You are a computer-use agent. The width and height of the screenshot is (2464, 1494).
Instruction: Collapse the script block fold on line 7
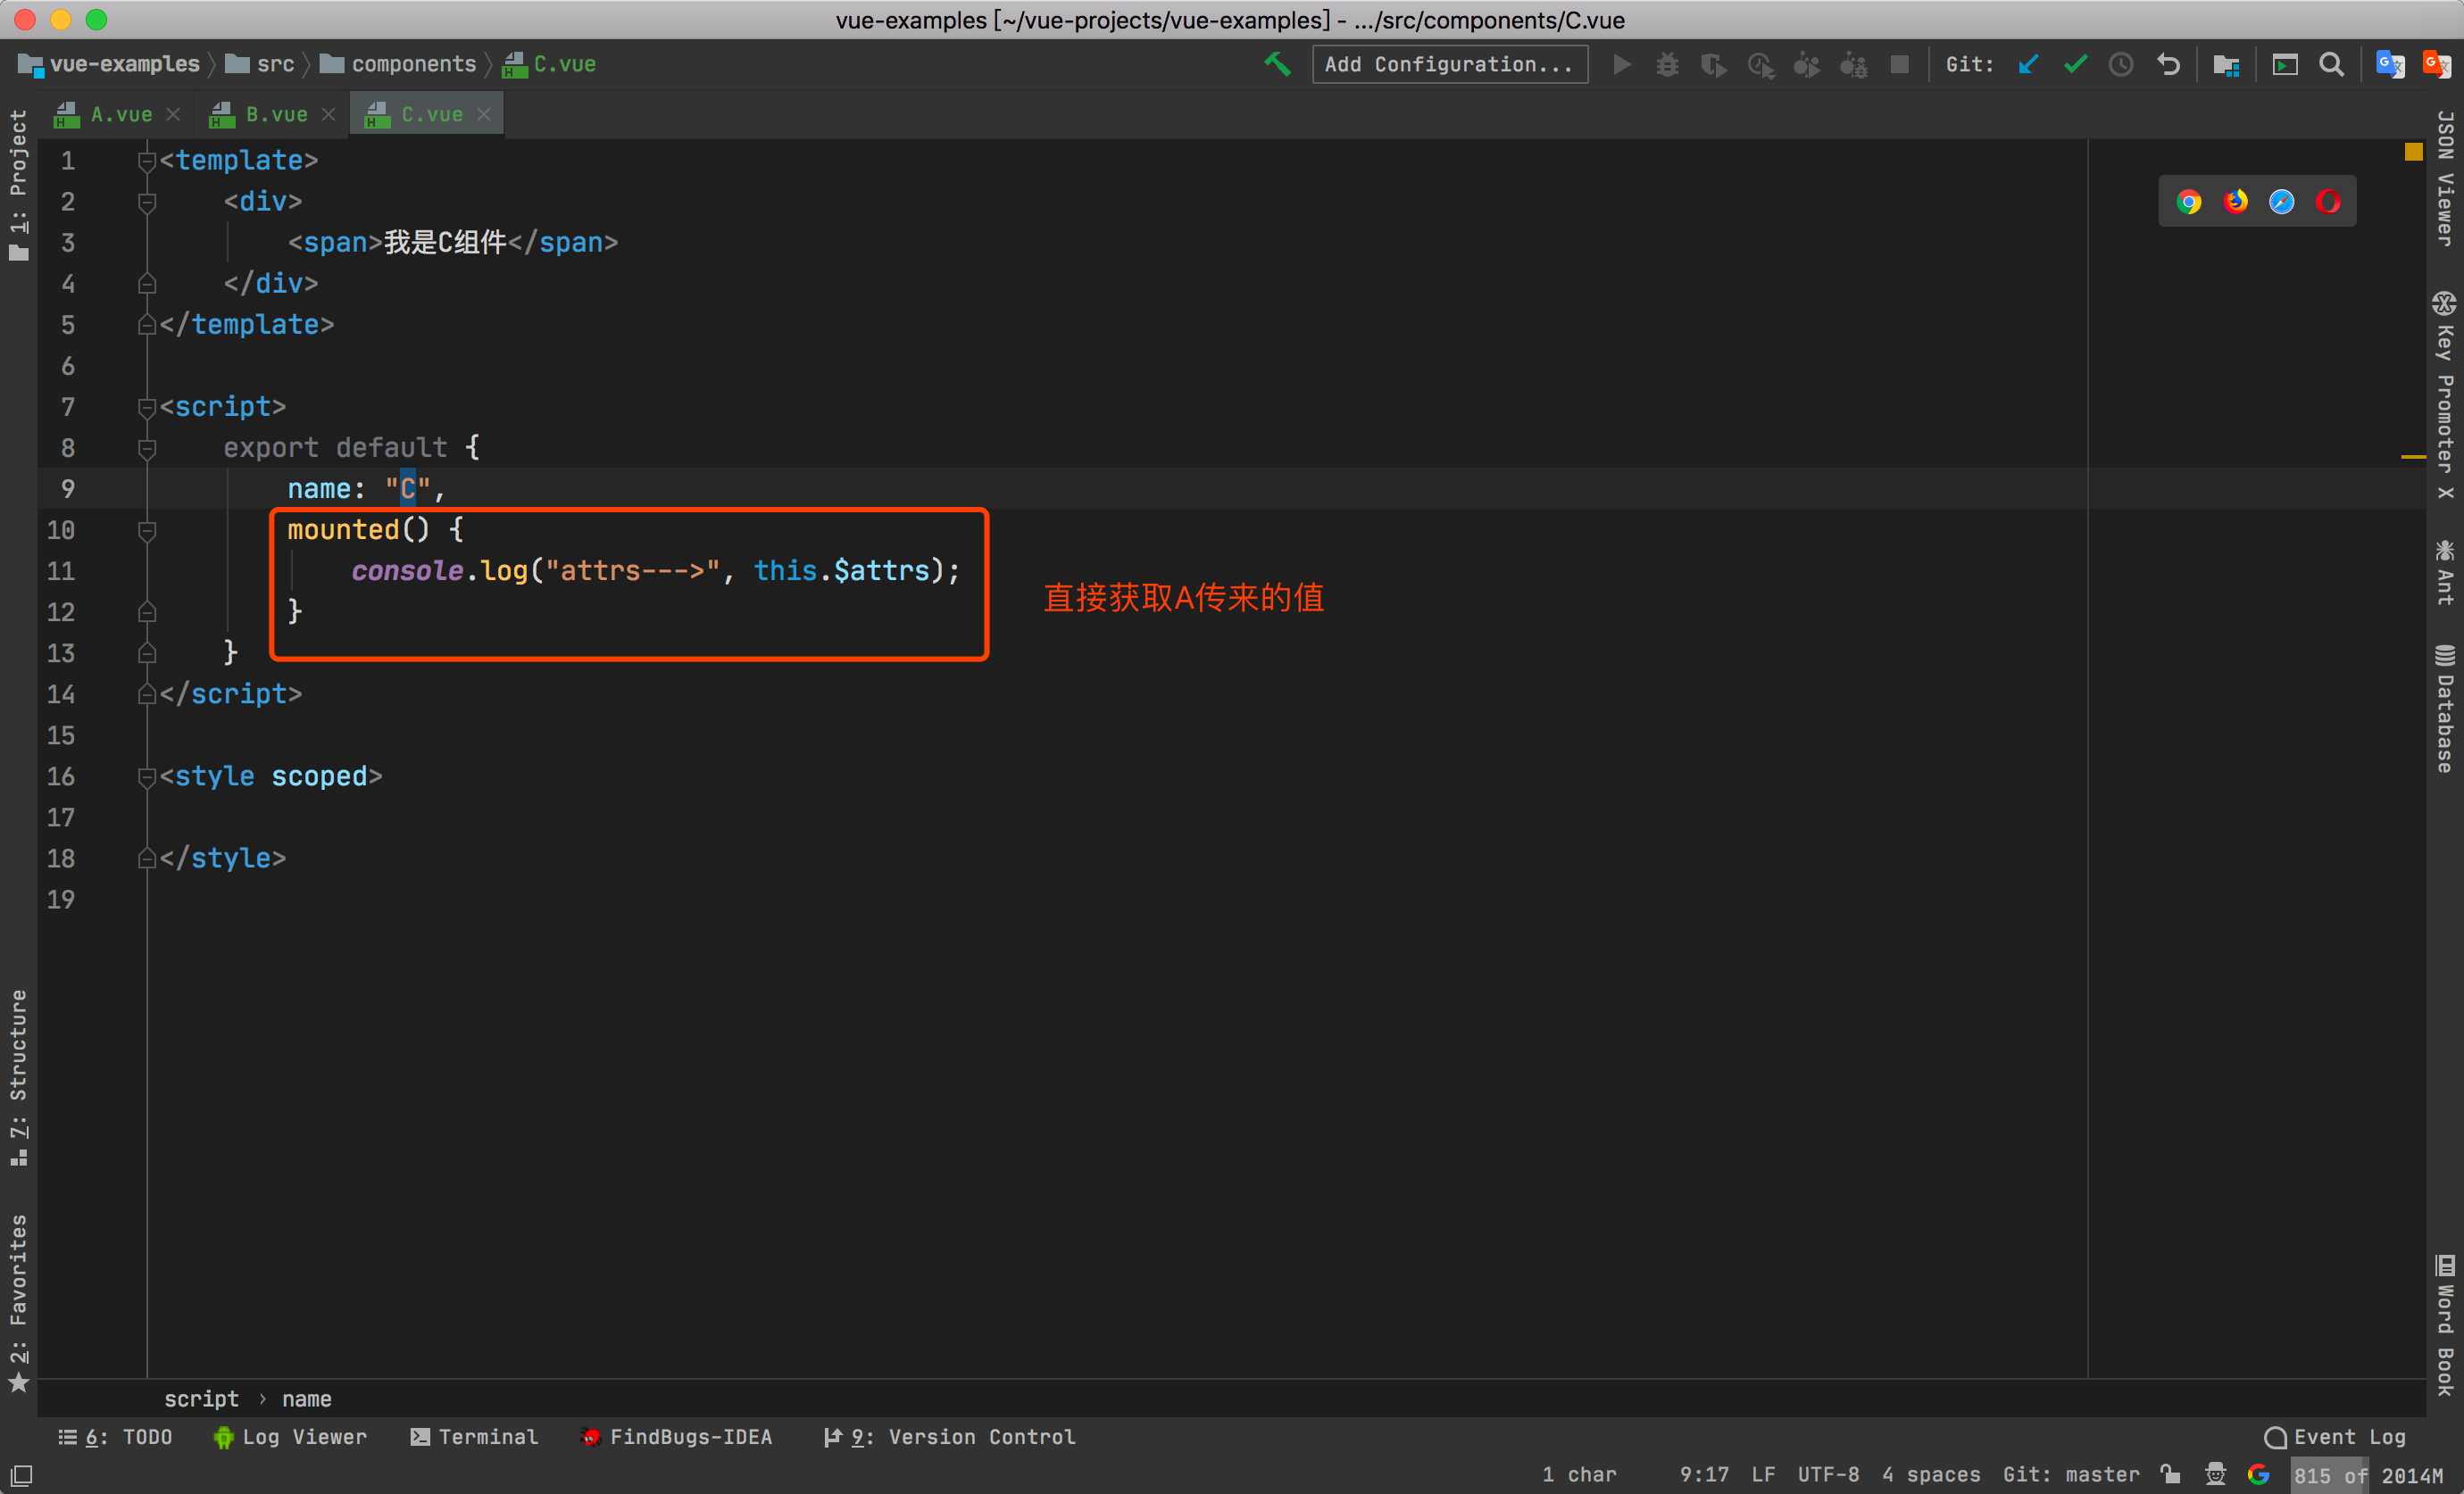(147, 407)
